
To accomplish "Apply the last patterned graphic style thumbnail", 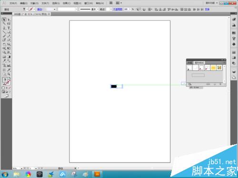I will coord(219,67).
